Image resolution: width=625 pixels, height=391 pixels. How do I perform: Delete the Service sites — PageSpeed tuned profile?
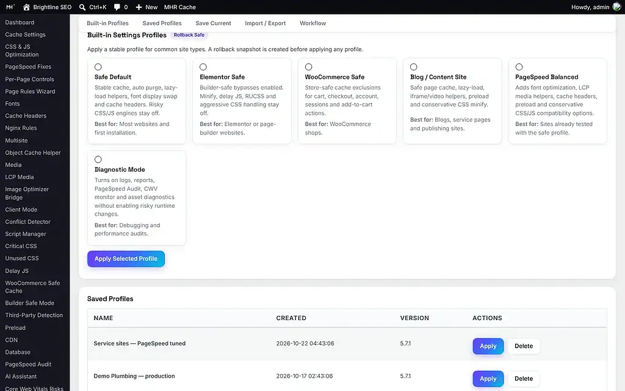click(523, 346)
